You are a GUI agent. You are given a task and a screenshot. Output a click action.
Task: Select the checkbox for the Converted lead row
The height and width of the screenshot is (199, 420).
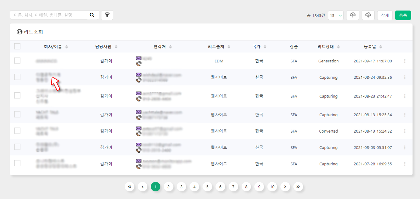click(17, 131)
